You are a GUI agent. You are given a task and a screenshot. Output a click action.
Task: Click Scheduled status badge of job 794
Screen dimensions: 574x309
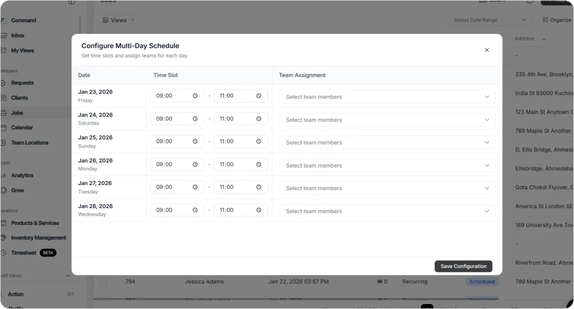pyautogui.click(x=482, y=282)
